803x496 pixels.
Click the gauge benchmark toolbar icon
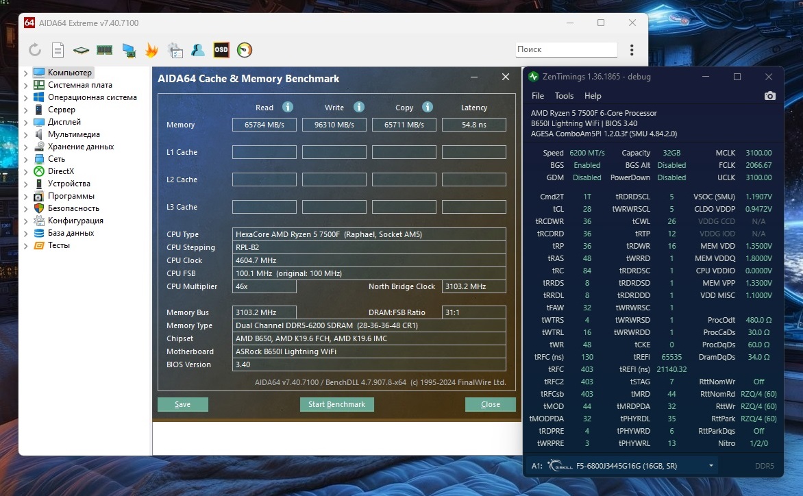point(245,49)
